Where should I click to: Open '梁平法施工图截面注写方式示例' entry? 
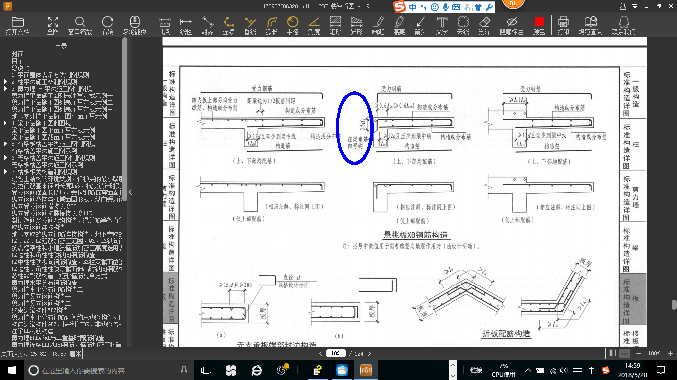54,137
